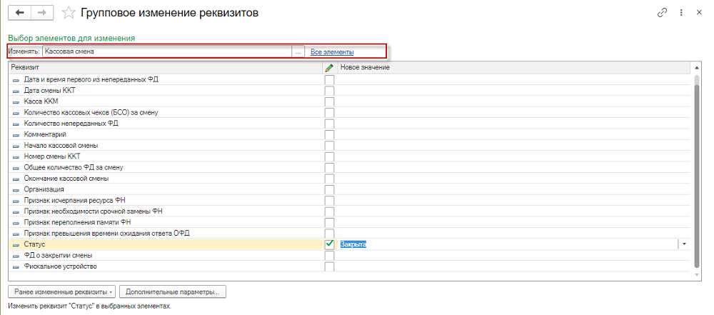This screenshot has width=714, height=315.
Task: Open the Все элементы link
Action: [x=333, y=52]
